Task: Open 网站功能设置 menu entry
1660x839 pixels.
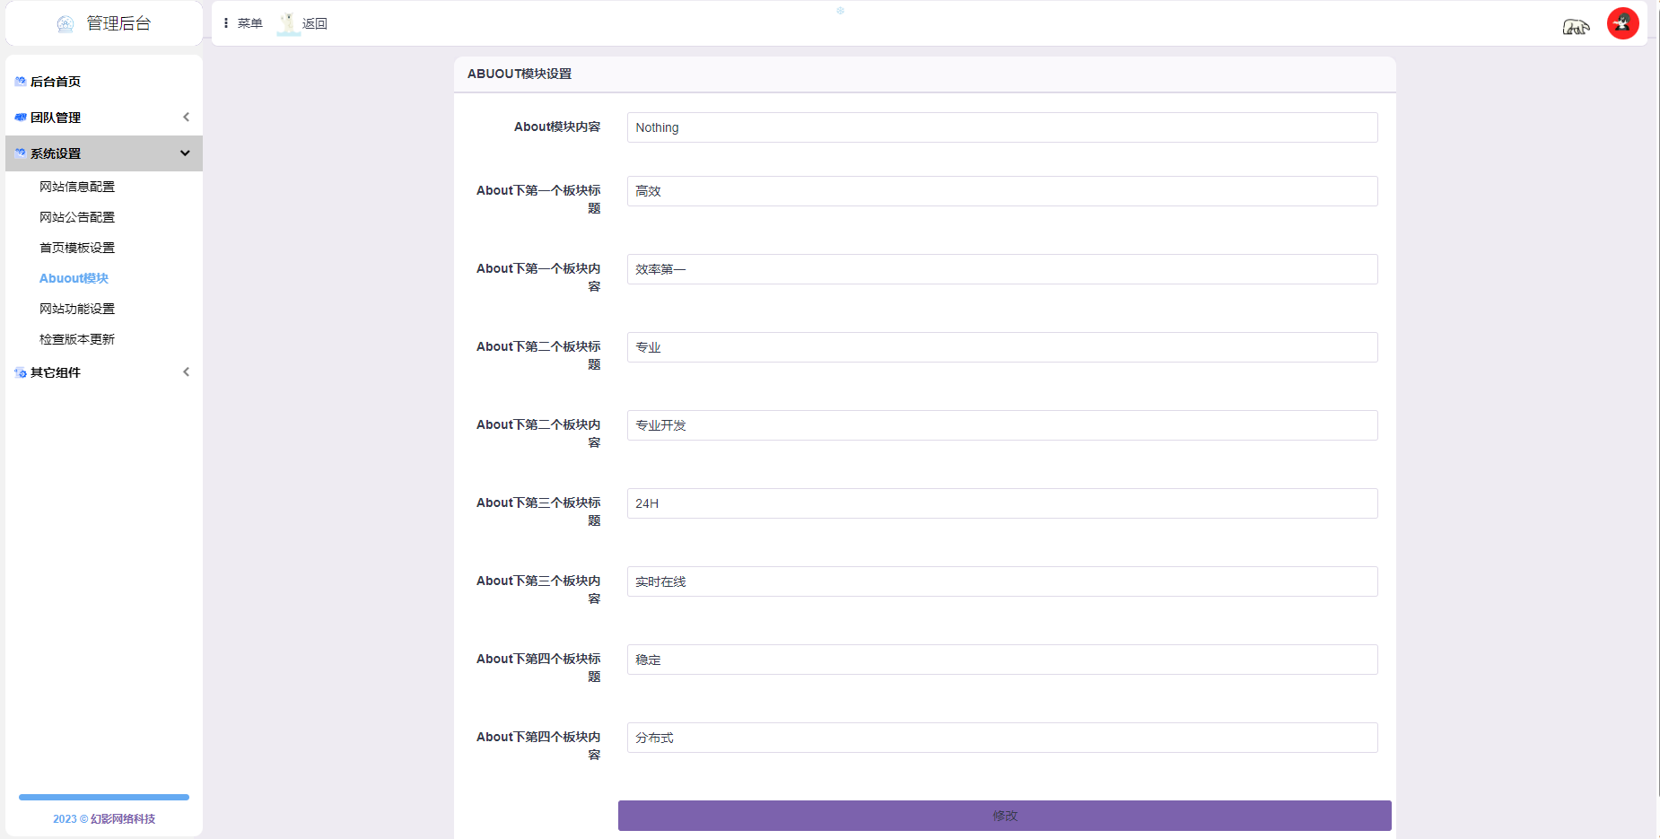Action: coord(77,309)
